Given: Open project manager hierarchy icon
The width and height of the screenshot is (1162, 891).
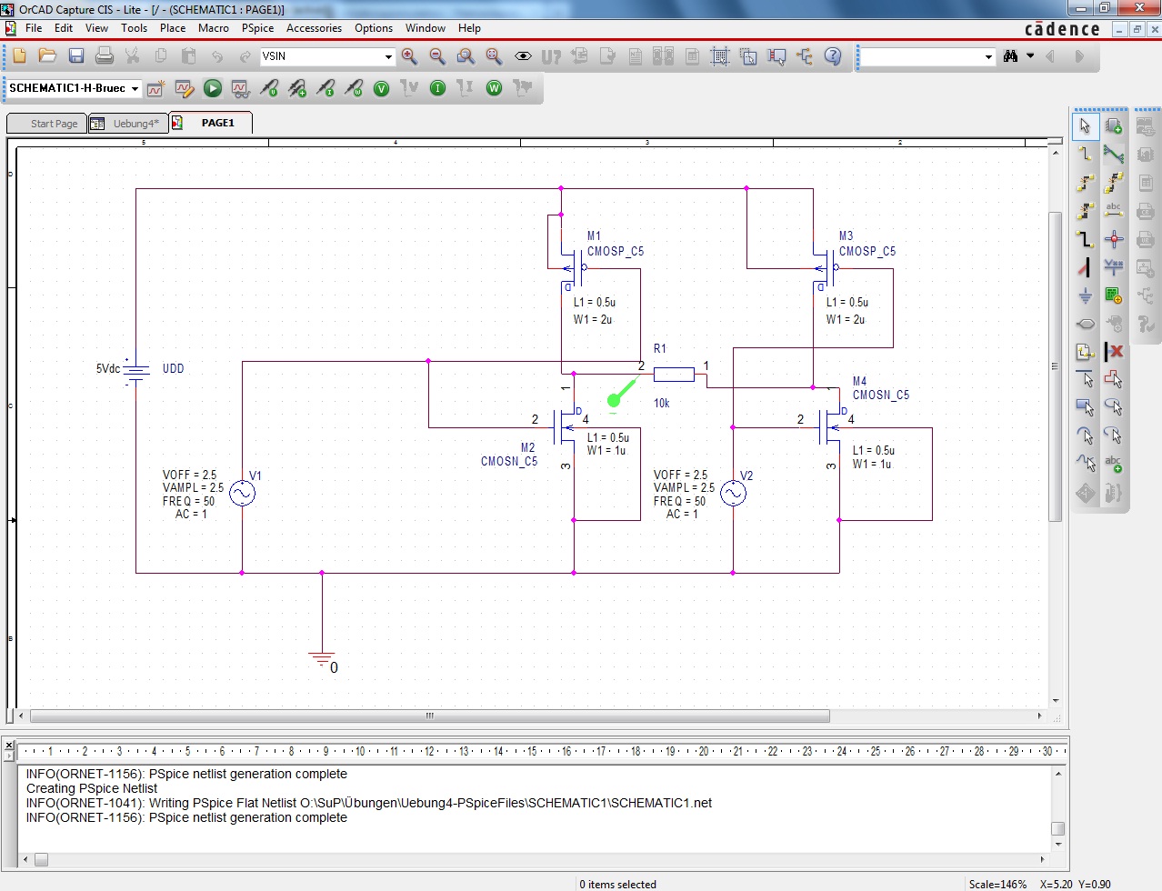Looking at the screenshot, I should 805,56.
